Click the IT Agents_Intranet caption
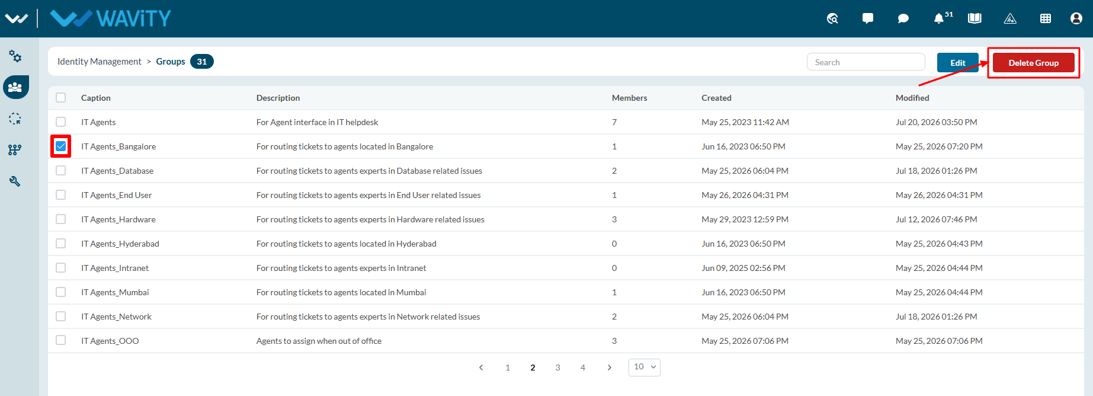Screen dimensions: 1093x396 pos(115,268)
